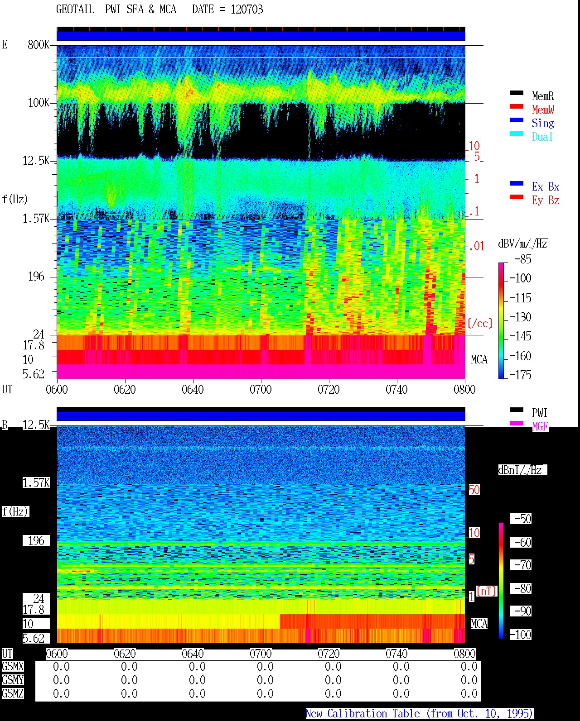Click the black MemR legend swatch
580x721 pixels.
(517, 93)
